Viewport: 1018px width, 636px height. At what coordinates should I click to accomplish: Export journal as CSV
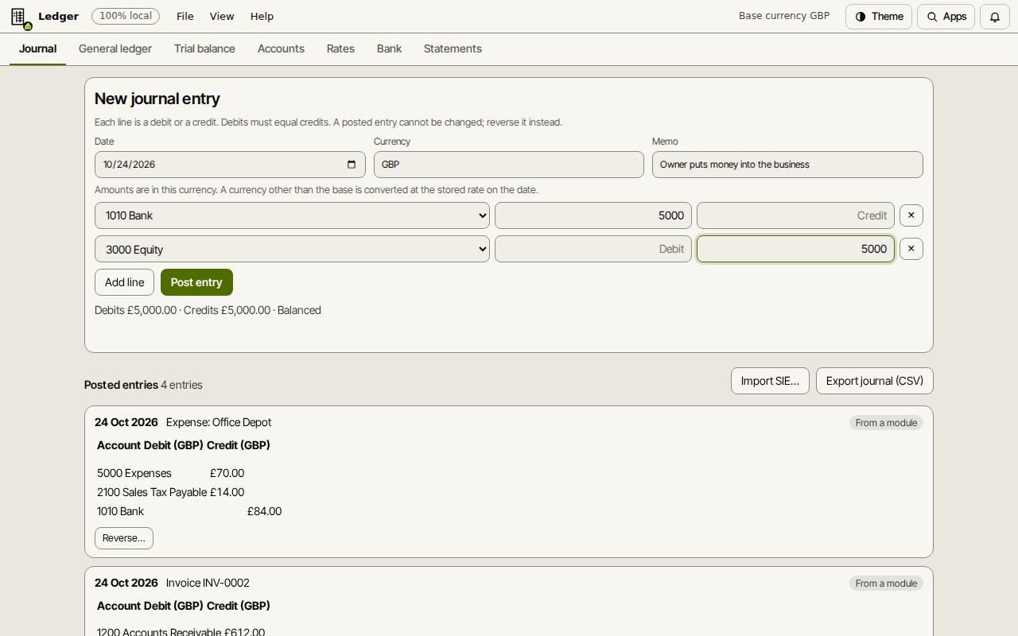875,381
